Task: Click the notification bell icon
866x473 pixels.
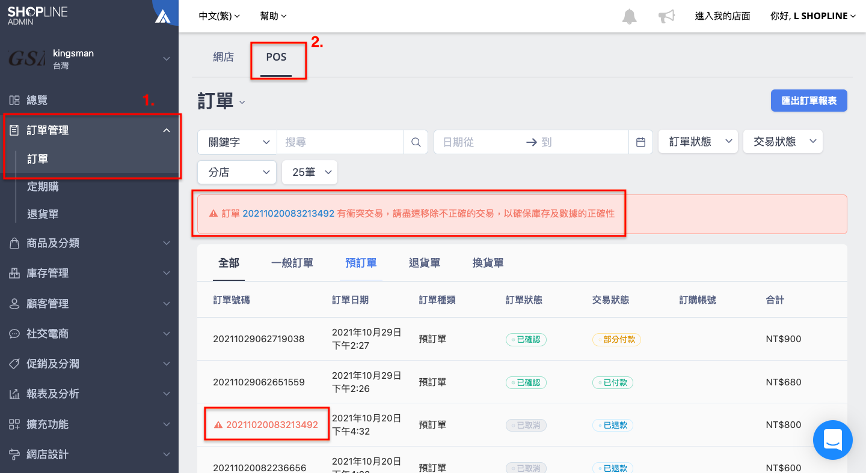Action: pyautogui.click(x=629, y=16)
